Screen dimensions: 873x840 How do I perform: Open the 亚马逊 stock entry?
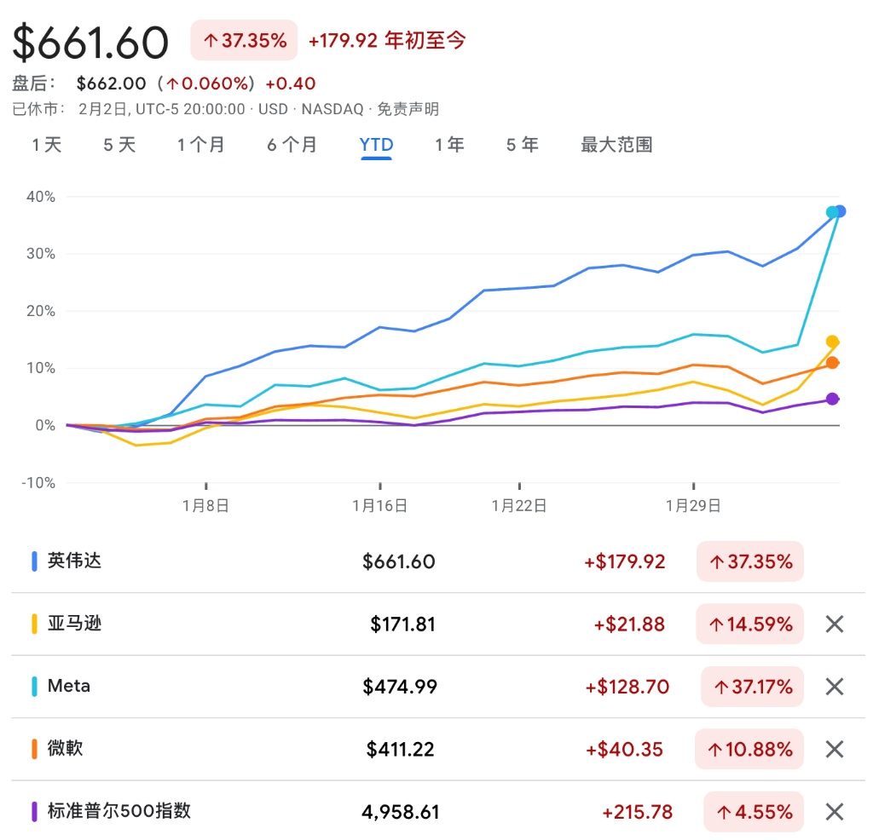pos(75,624)
